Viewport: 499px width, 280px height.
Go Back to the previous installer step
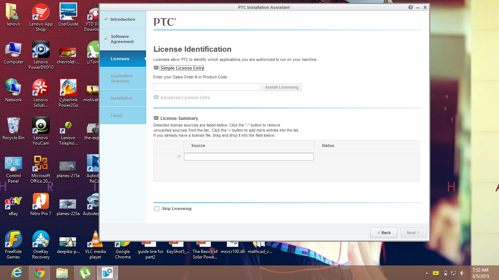(384, 233)
